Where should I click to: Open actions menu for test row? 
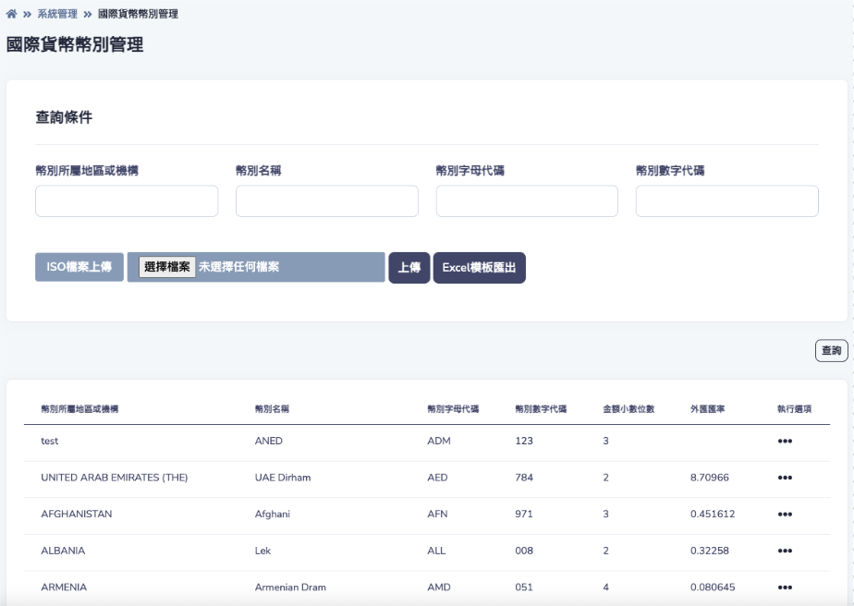[785, 442]
